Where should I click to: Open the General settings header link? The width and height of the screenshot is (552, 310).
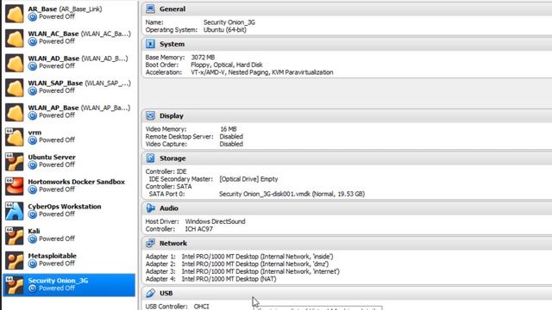pos(172,9)
